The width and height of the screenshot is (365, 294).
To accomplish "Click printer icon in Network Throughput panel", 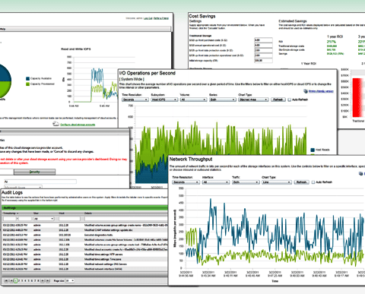I will click(361, 173).
